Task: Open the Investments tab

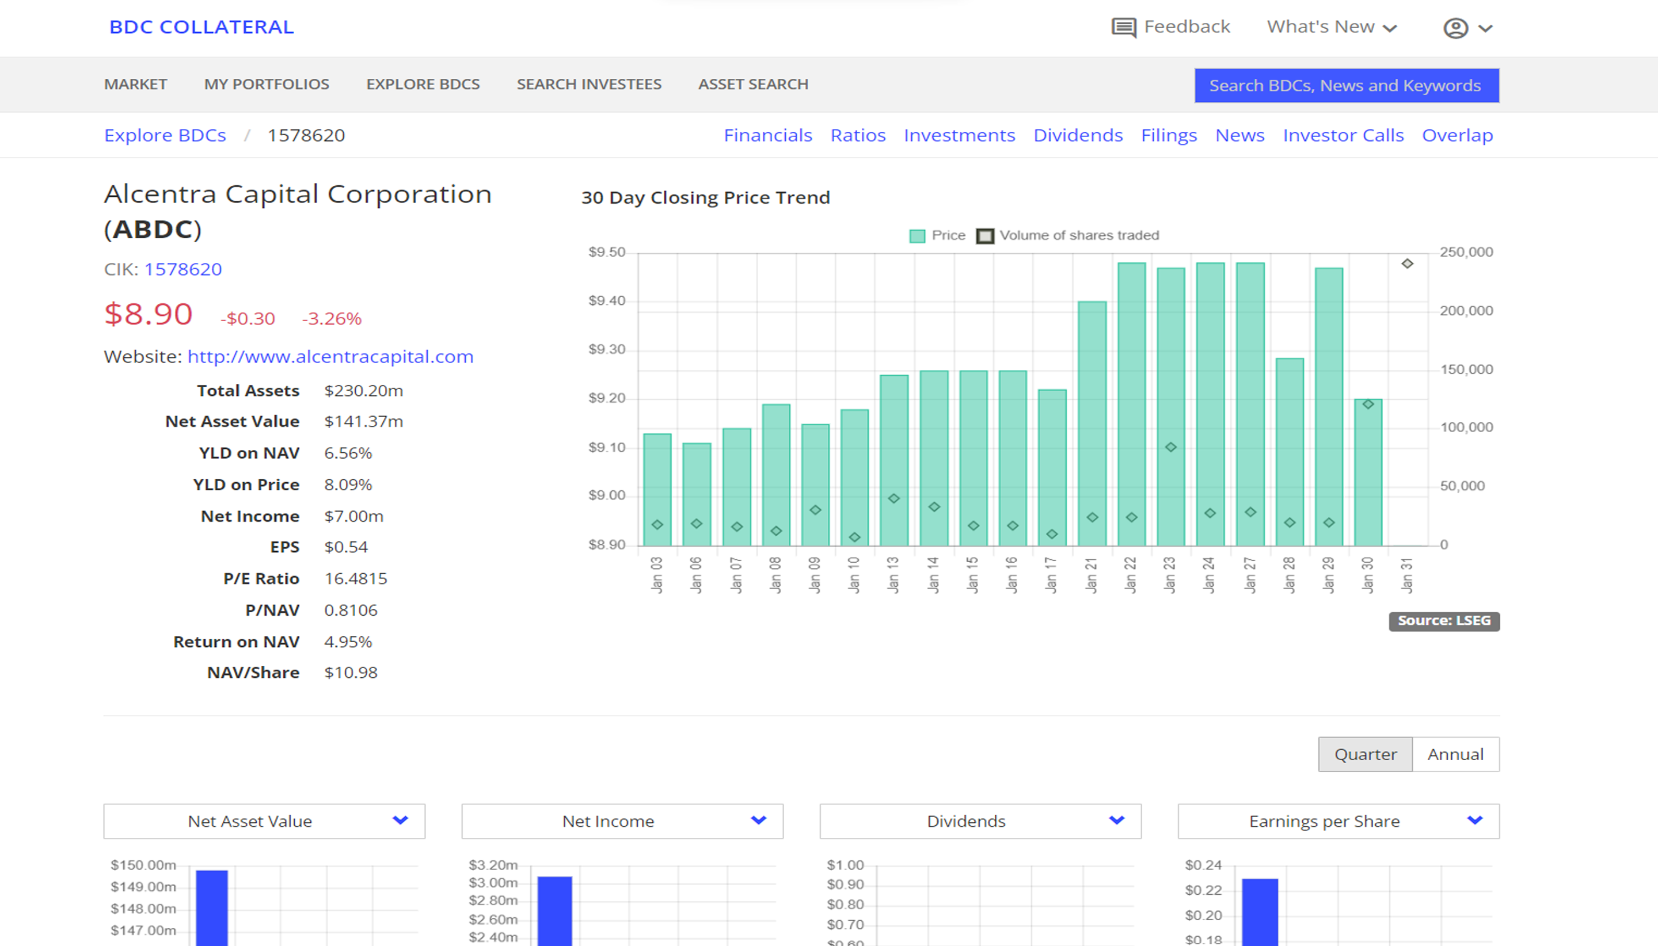Action: click(959, 135)
